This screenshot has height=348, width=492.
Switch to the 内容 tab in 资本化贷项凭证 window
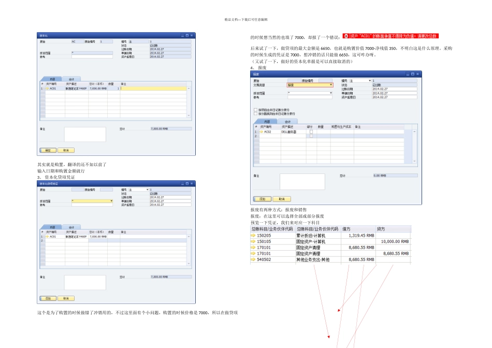(52, 227)
